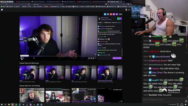Click username padydmarr in stream chat
The height and width of the screenshot is (106, 188).
(154, 51)
